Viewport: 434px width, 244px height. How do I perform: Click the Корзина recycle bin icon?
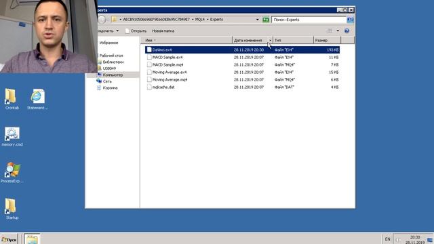click(x=99, y=87)
